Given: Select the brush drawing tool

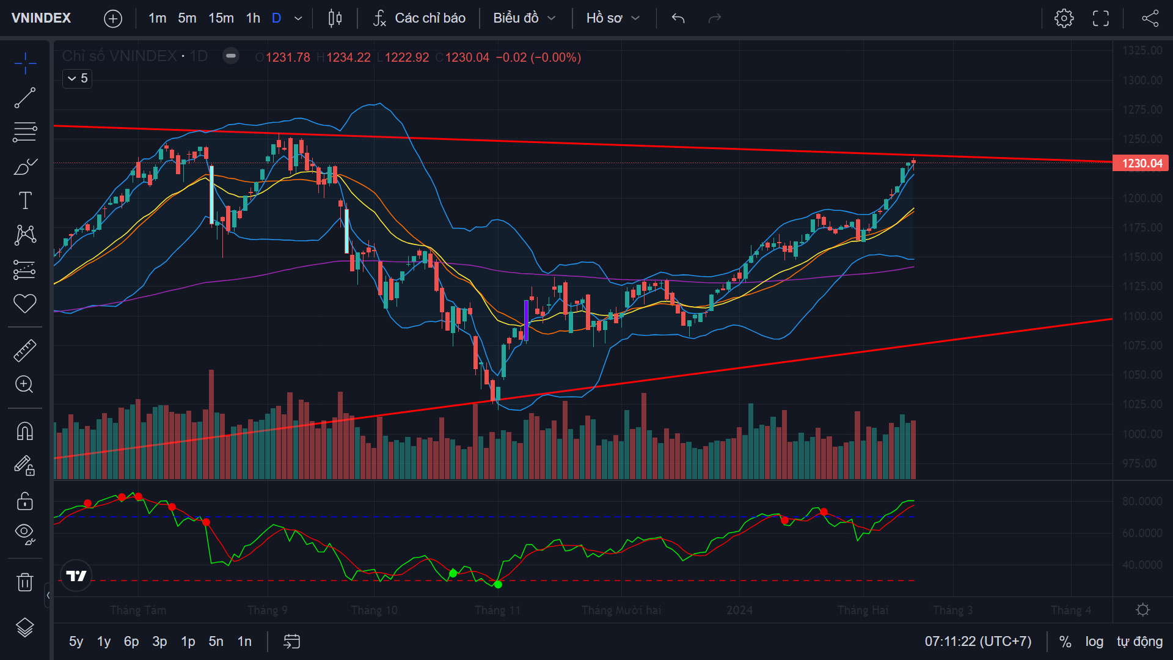Looking at the screenshot, I should [x=25, y=167].
